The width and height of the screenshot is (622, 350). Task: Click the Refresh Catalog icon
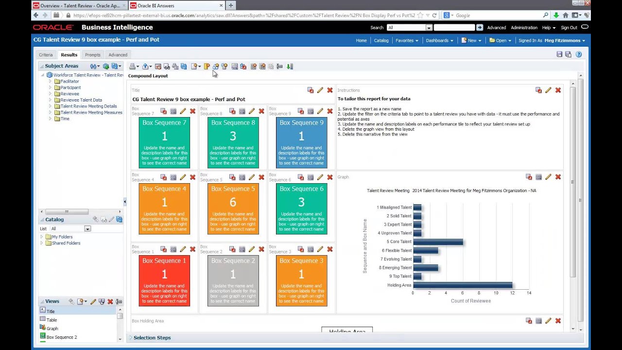(x=119, y=220)
